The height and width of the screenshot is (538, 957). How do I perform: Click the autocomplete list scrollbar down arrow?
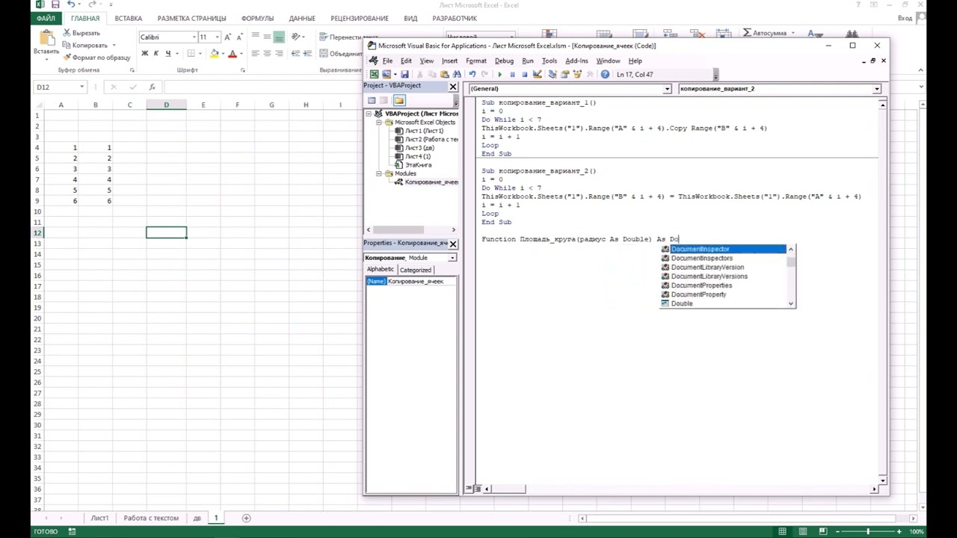(x=791, y=303)
